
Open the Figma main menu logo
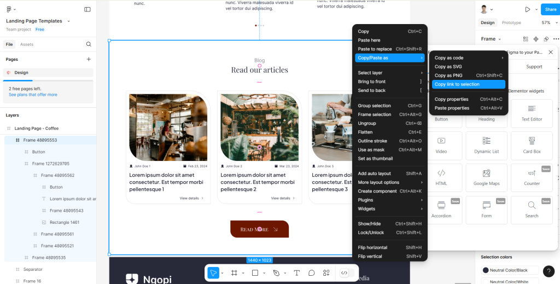[x=9, y=9]
